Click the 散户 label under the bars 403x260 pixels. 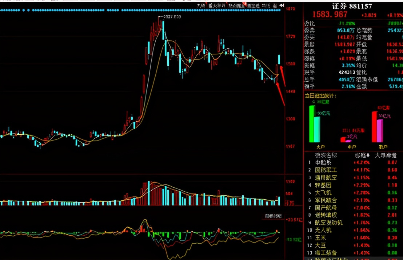(383, 147)
